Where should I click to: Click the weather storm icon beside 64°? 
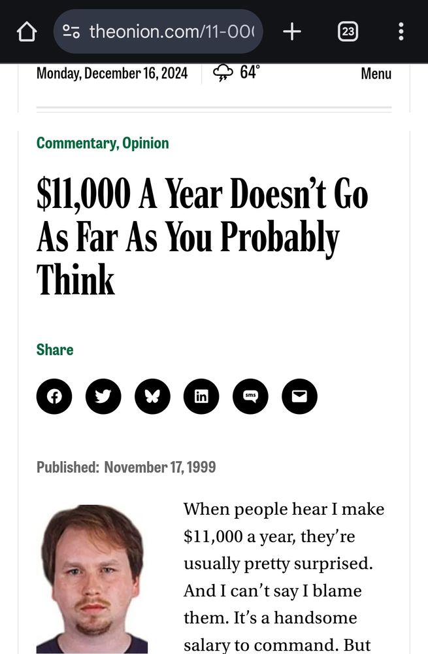223,73
